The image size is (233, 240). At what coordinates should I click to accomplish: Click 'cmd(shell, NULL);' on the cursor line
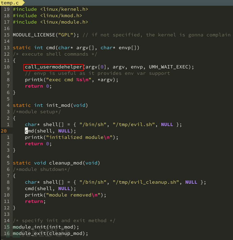pos(50,131)
